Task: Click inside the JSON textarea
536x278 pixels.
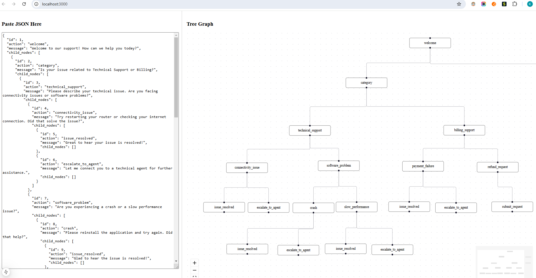Action: [88, 151]
